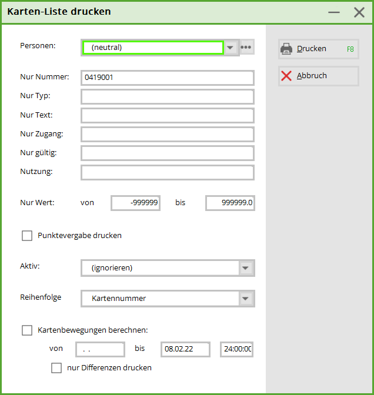This screenshot has width=374, height=395.
Task: Click the Abbruch button label
Action: click(x=312, y=76)
